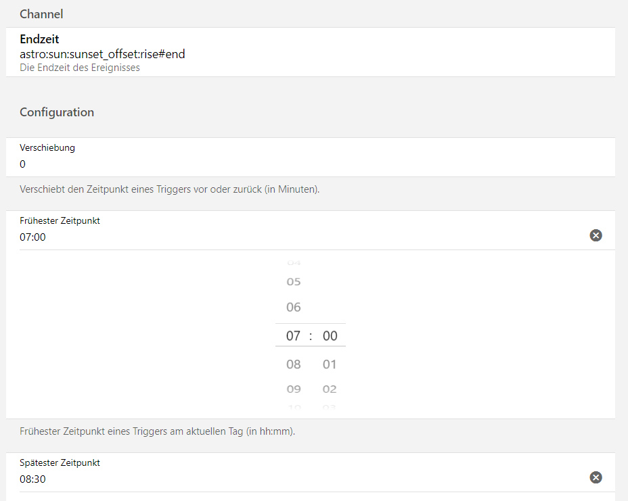Select hour 05 in time picker
628x501 pixels.
point(293,281)
